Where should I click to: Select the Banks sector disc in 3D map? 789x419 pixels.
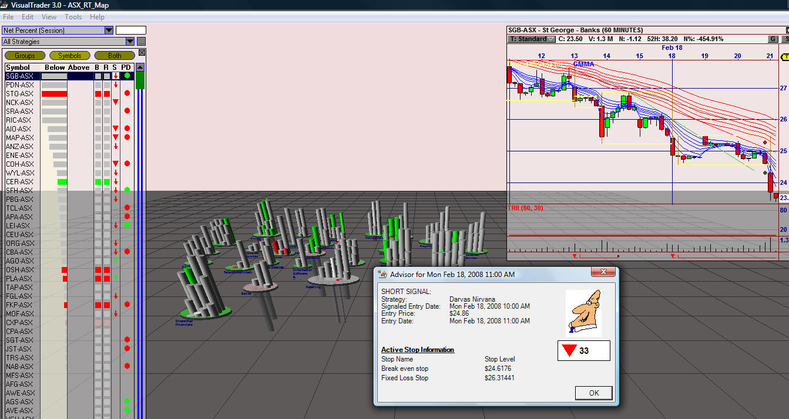coord(259,286)
